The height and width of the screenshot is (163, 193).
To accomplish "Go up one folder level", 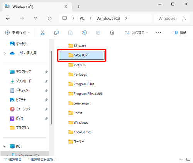I will (36, 19).
